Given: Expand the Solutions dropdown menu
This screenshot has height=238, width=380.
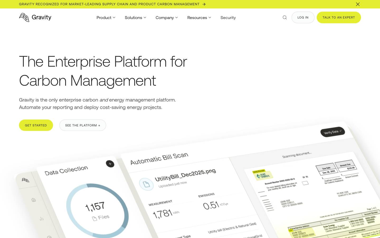Looking at the screenshot, I should click(135, 17).
